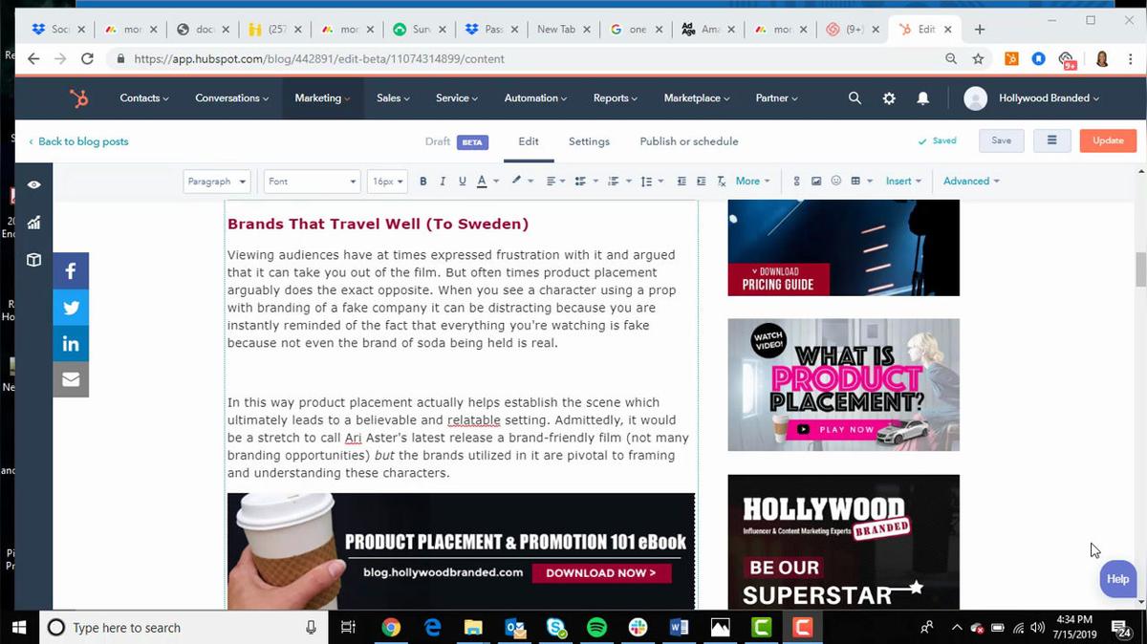Open the Service menu

pos(457,98)
